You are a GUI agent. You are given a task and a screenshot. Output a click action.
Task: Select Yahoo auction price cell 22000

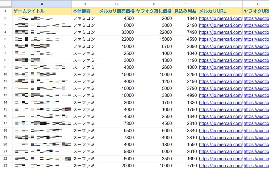point(154,32)
